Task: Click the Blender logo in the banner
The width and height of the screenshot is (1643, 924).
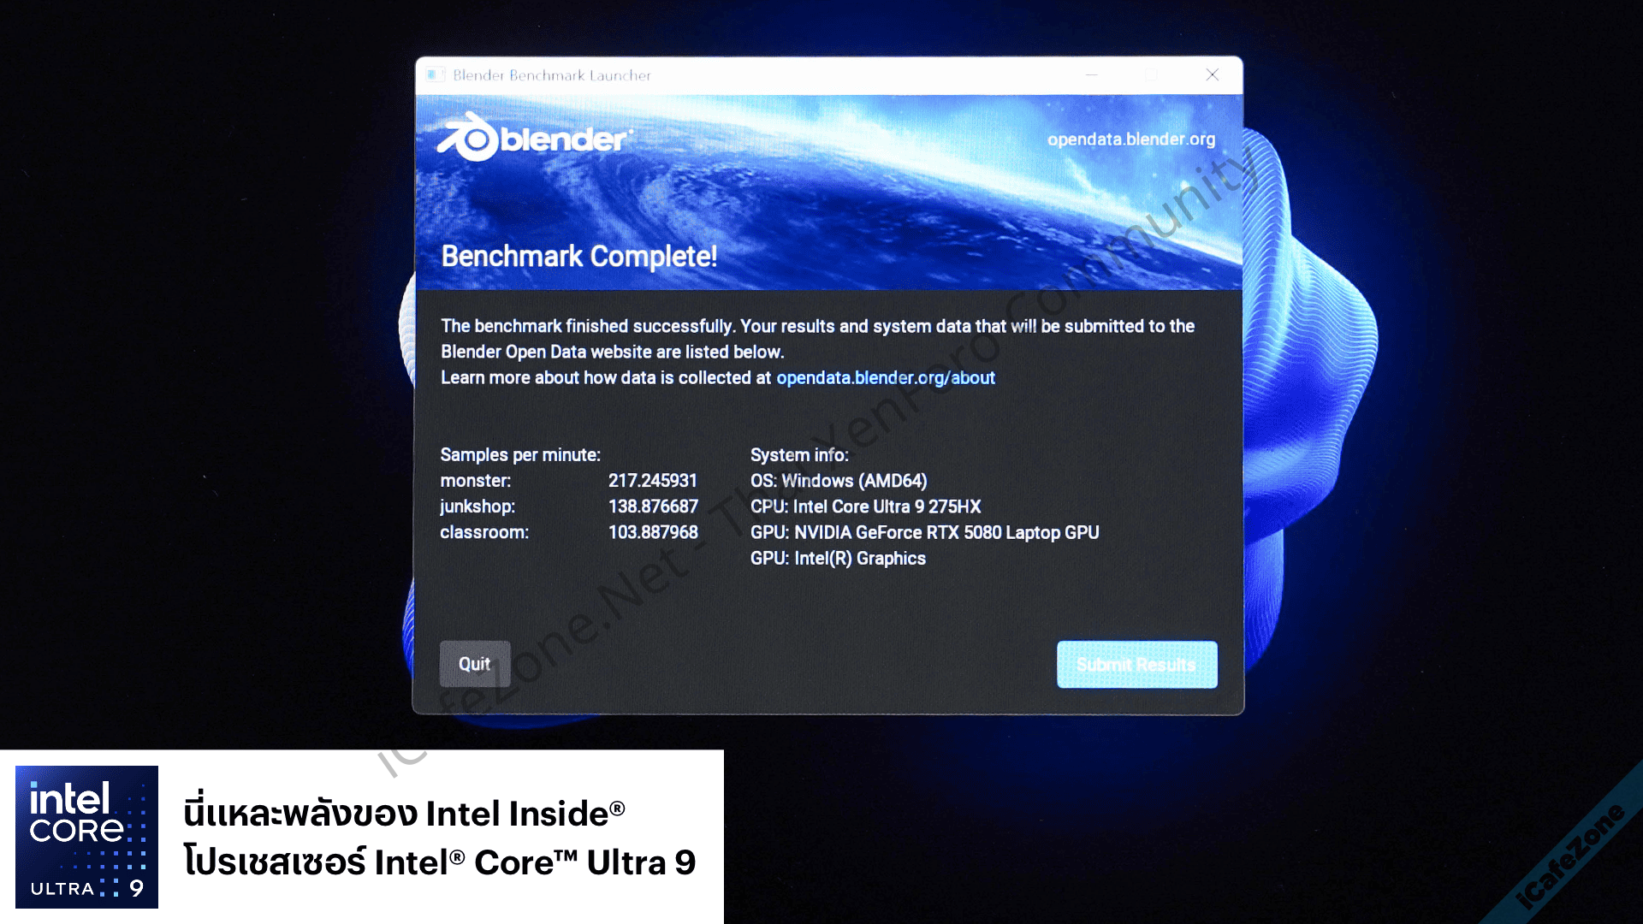Action: coord(534,139)
